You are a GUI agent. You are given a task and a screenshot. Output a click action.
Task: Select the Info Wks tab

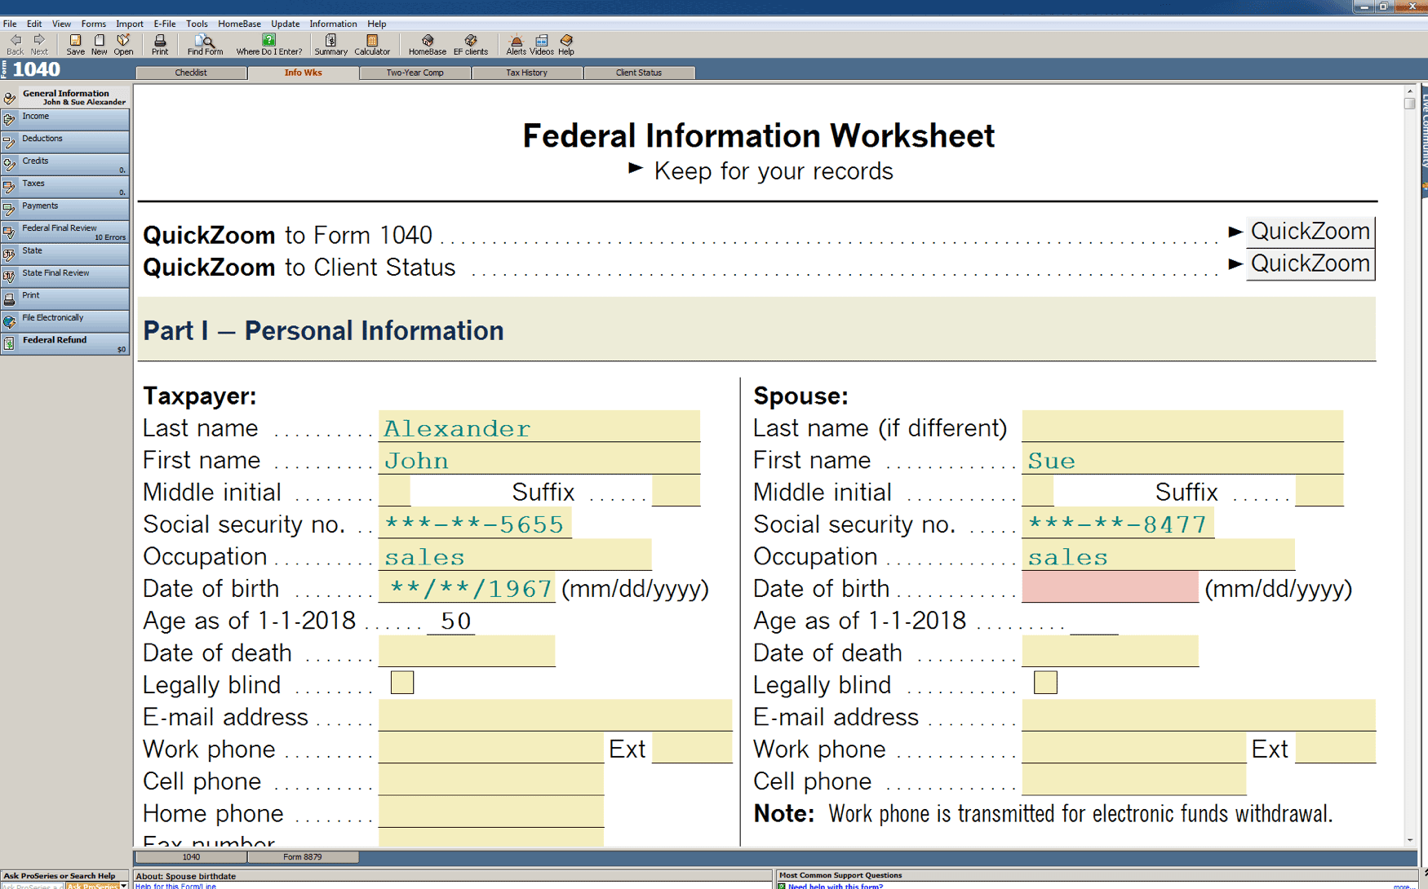pos(303,73)
